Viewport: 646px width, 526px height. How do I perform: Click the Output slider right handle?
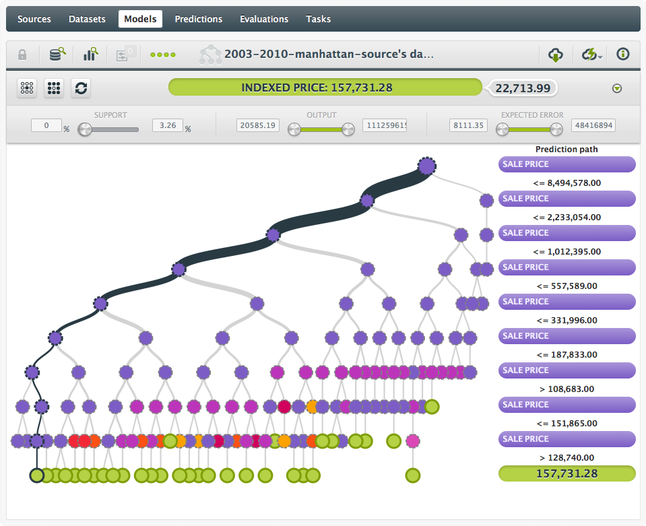click(348, 130)
